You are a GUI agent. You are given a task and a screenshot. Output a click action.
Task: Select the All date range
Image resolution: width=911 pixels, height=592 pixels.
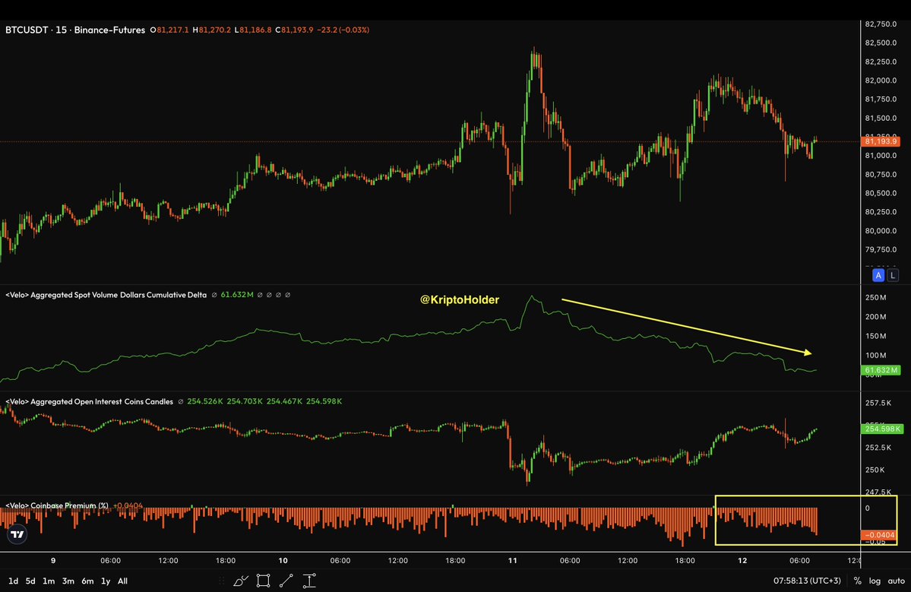pyautogui.click(x=122, y=581)
